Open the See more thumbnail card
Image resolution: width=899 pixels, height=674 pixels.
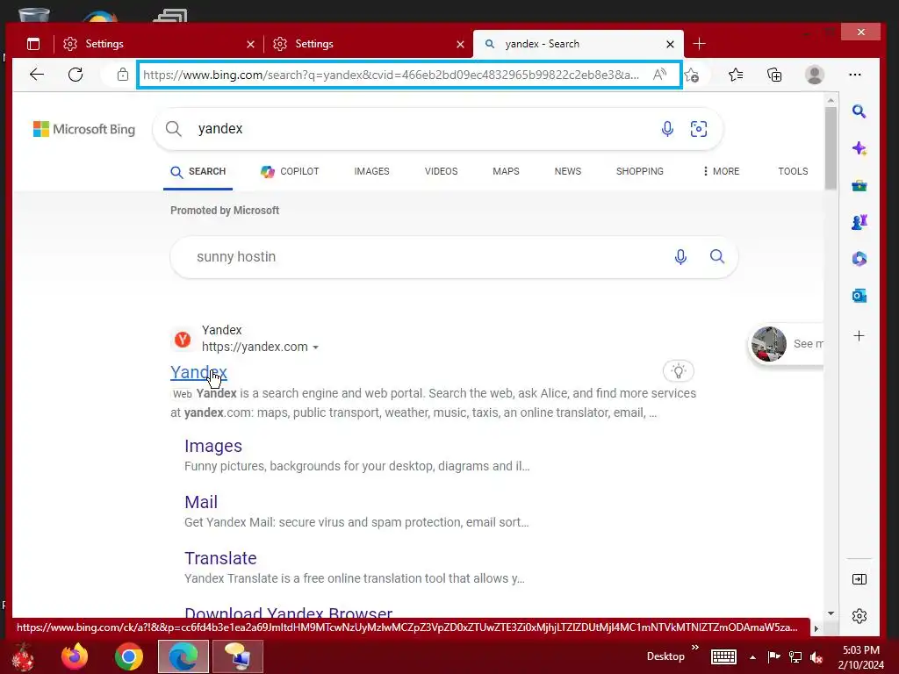(x=787, y=344)
